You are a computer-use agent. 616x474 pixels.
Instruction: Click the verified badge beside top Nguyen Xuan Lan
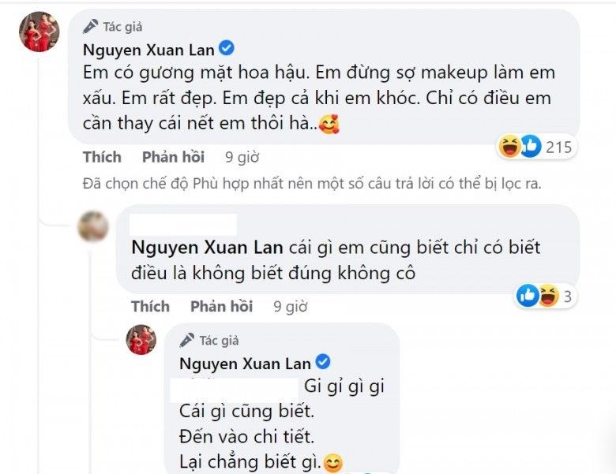(227, 48)
